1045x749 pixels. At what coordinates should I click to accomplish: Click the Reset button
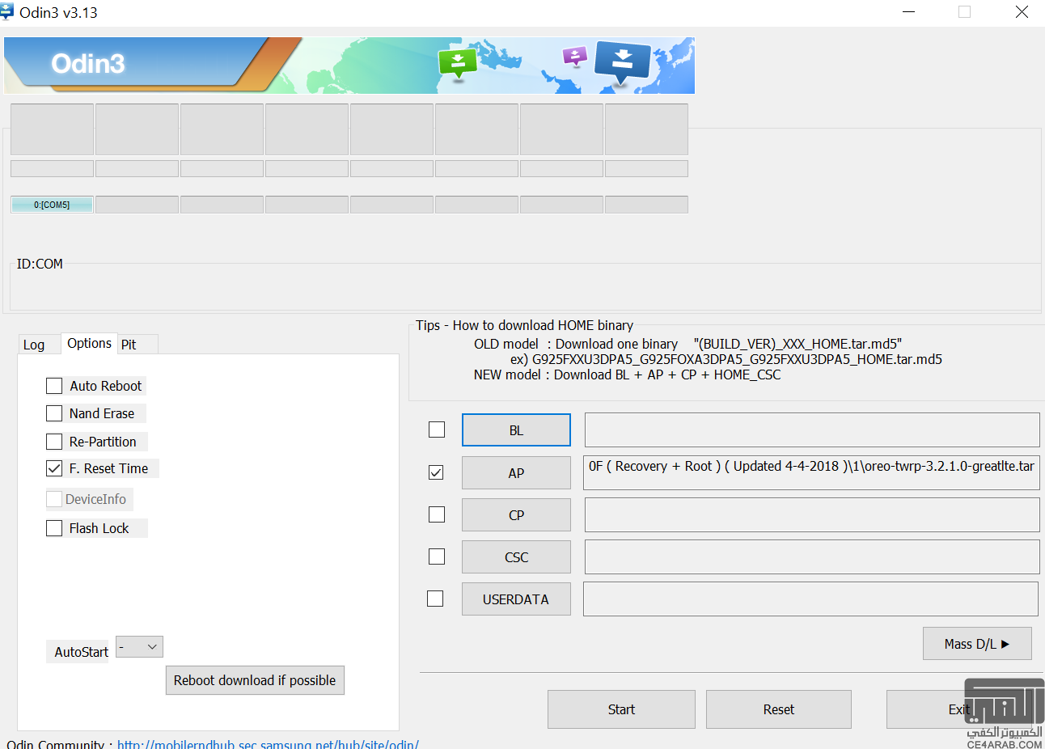(x=779, y=709)
